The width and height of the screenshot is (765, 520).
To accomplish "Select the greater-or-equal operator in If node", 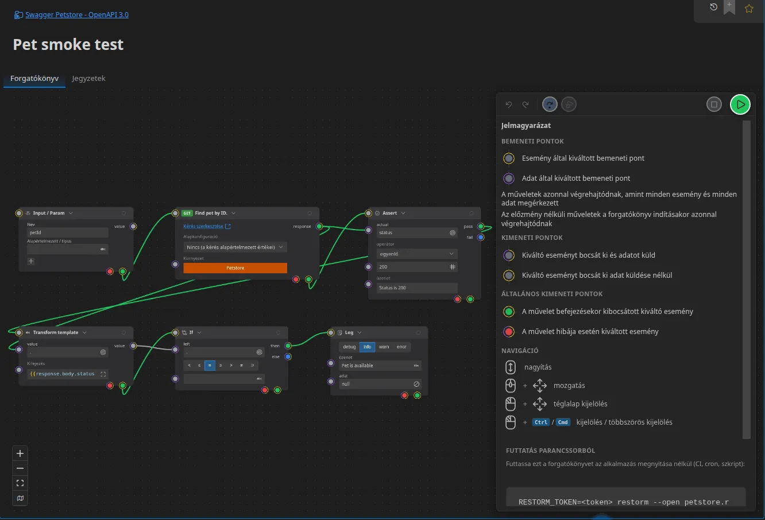I will click(x=221, y=365).
